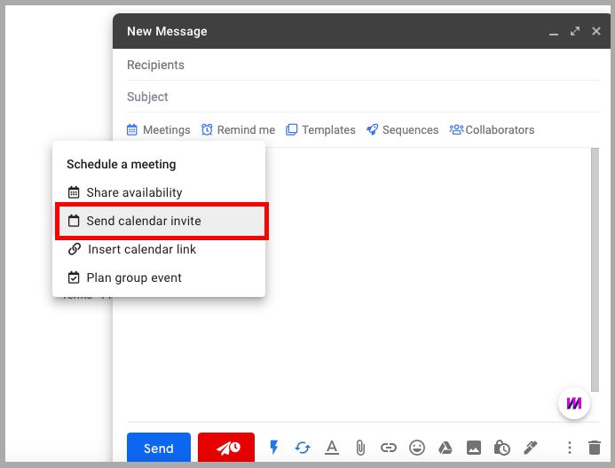
Task: Choose Send calendar invite
Action: (x=162, y=221)
